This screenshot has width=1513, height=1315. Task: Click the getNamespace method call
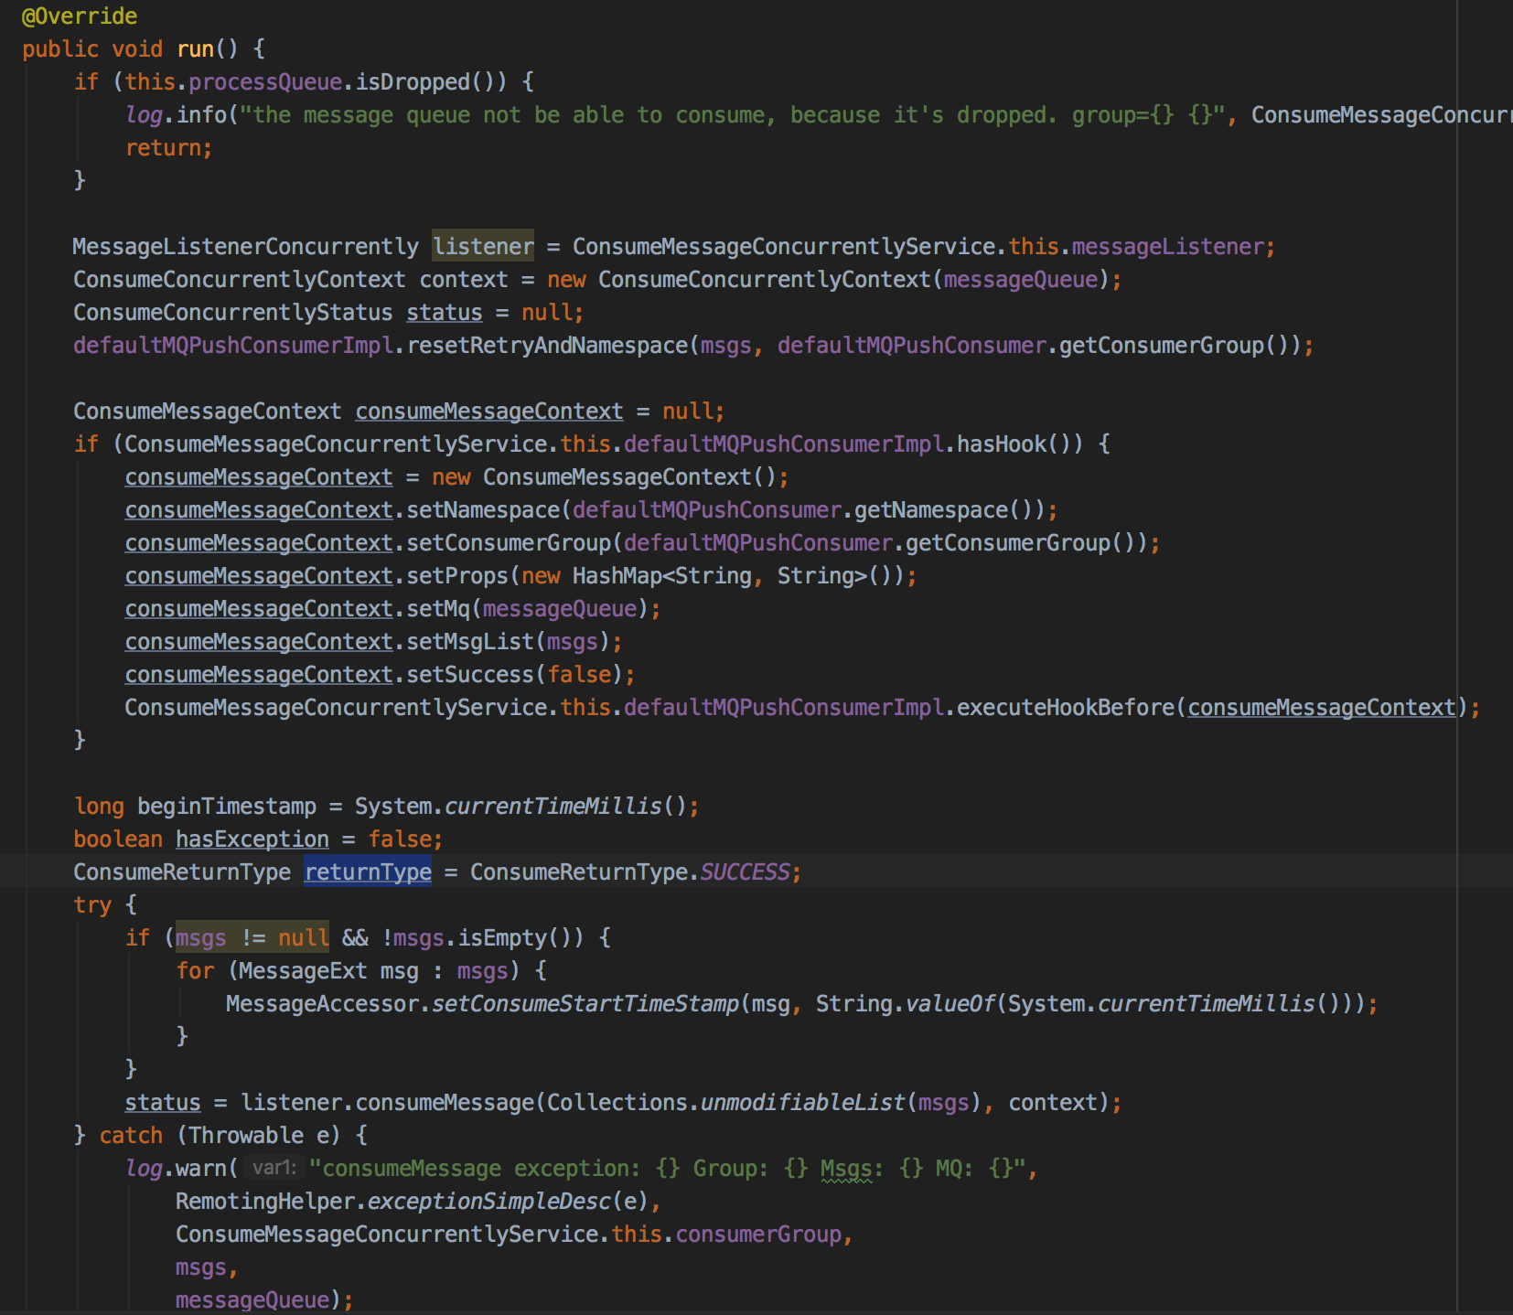coord(930,510)
